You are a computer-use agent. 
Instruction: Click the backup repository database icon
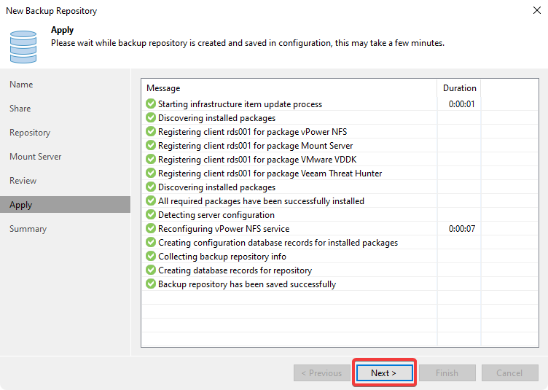pos(23,45)
